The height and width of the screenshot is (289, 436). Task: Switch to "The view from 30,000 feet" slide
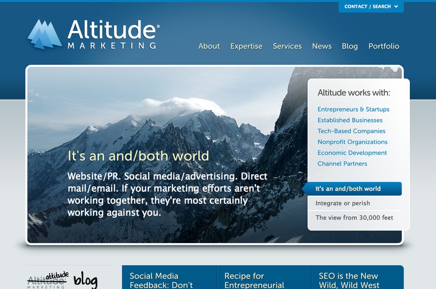pyautogui.click(x=355, y=217)
